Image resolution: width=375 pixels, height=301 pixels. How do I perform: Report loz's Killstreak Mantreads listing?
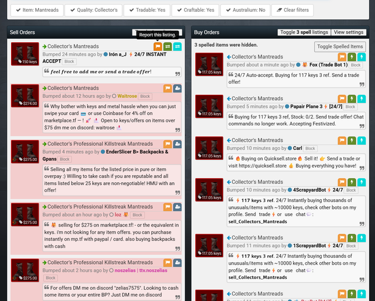(x=168, y=207)
